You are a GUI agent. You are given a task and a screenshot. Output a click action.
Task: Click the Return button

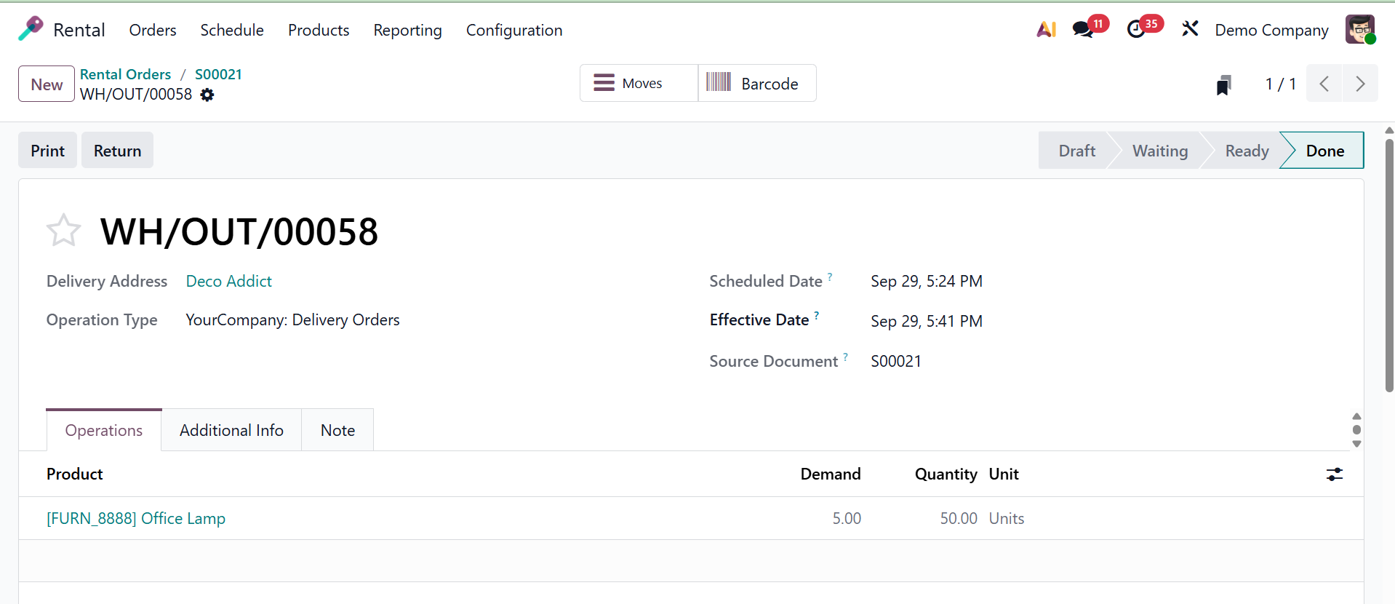click(x=117, y=151)
